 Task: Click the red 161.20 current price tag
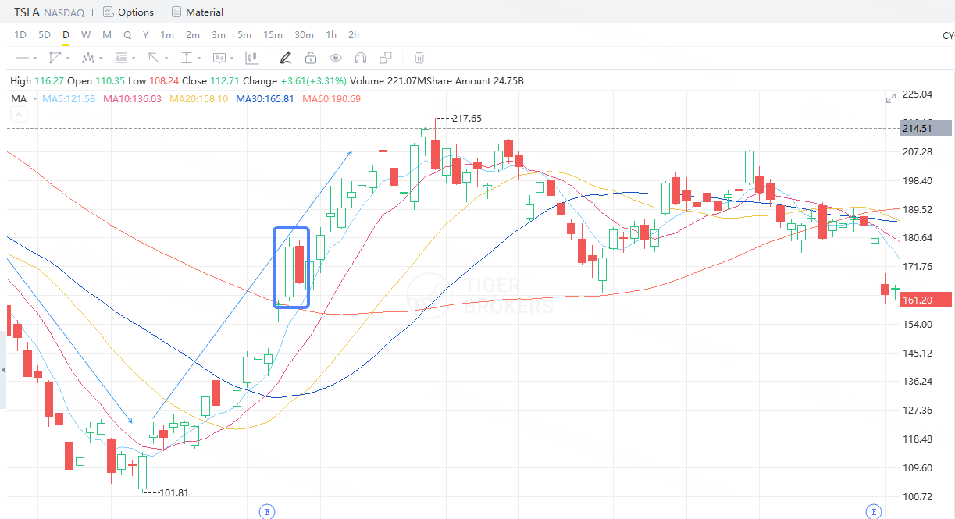[925, 300]
